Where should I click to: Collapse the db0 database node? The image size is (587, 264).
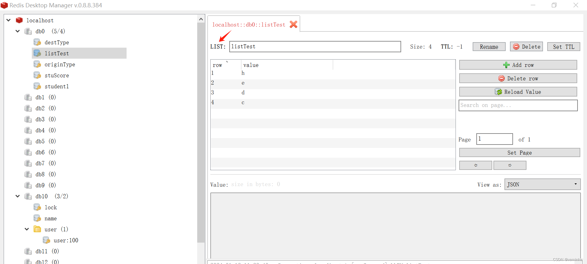coord(18,31)
